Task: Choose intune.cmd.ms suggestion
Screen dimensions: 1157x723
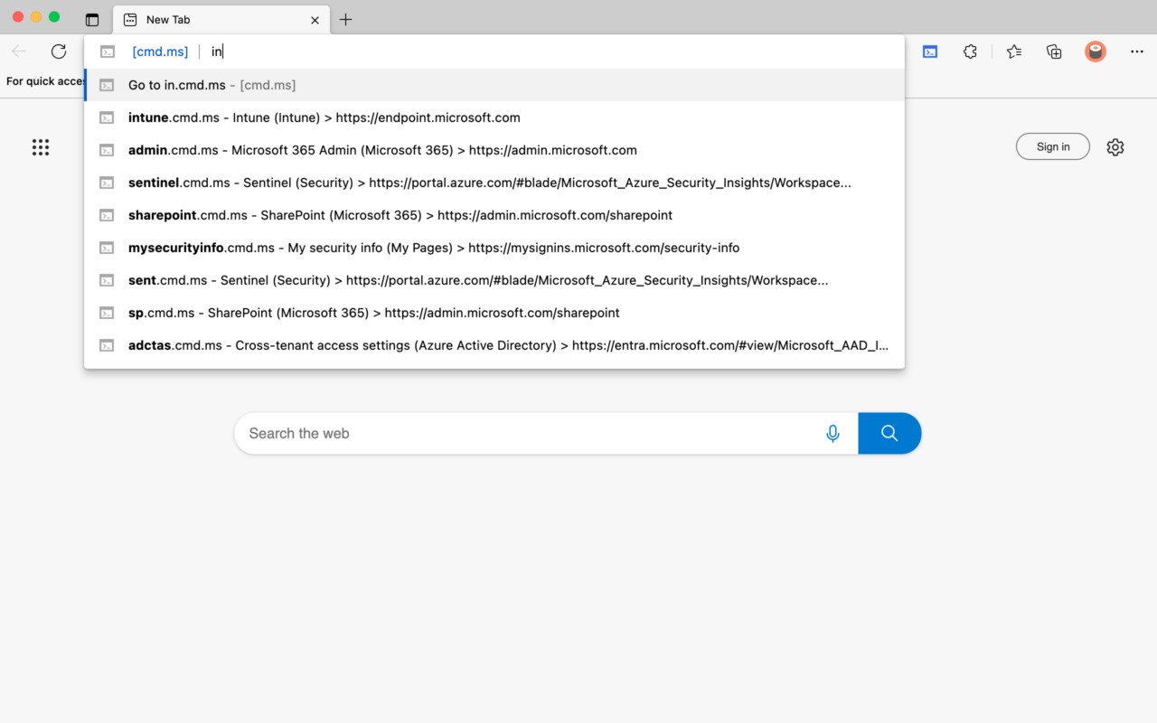Action: pos(494,117)
